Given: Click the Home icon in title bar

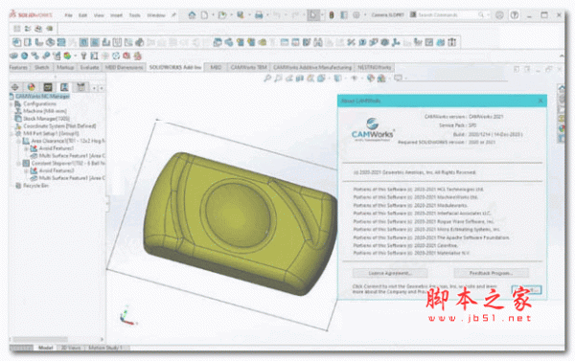Looking at the screenshot, I should click(x=192, y=15).
